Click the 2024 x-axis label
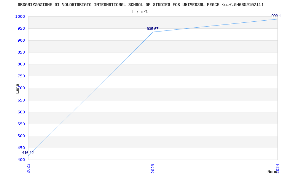Viewport: 281px width, 175px height. tap(277, 168)
